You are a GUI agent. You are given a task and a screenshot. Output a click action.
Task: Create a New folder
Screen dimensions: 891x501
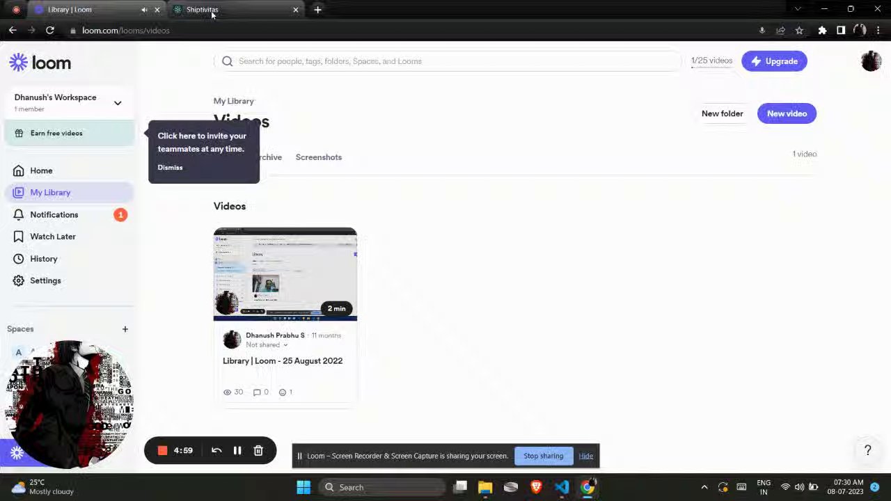[x=722, y=113]
